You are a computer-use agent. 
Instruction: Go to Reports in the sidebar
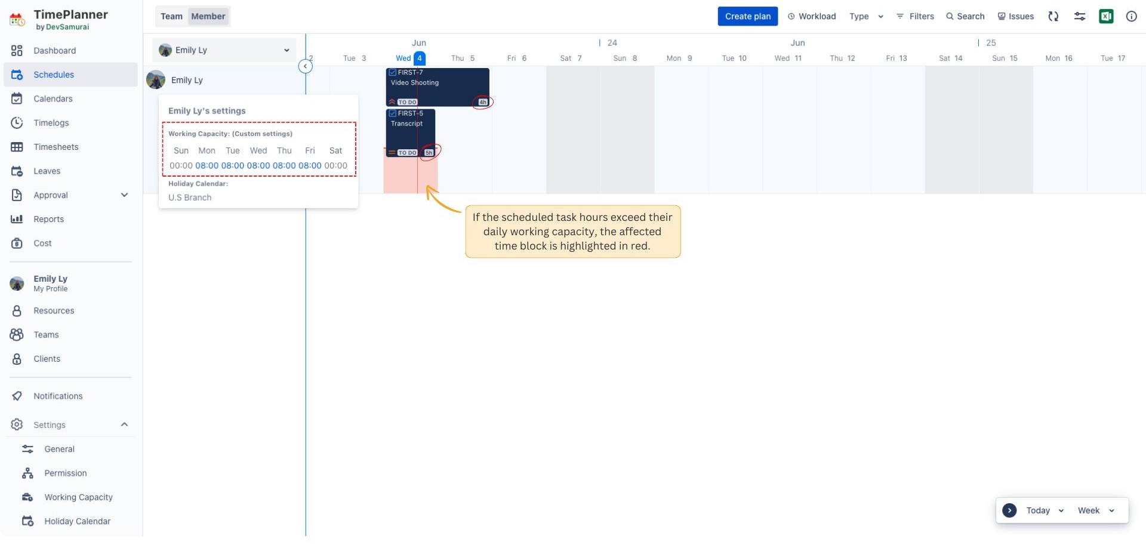tap(48, 219)
